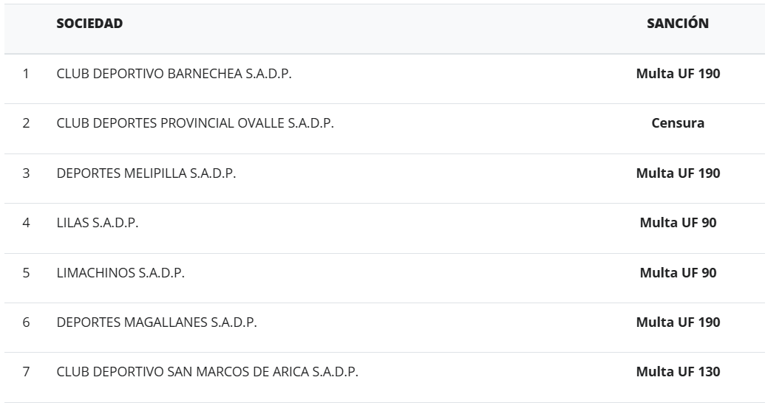Click the SOCIEDAD column header
The image size is (782, 411).
point(89,24)
